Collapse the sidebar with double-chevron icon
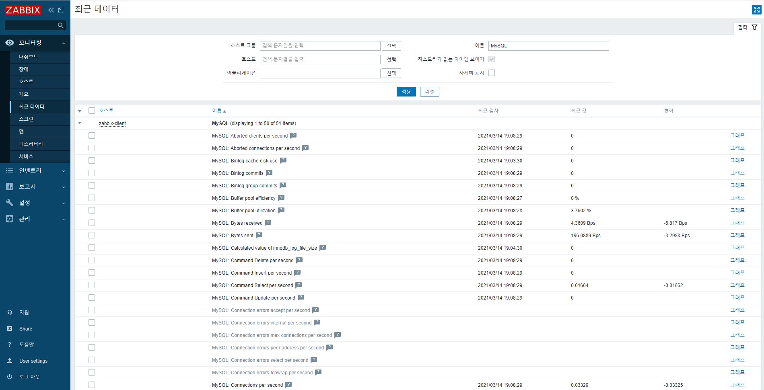This screenshot has width=764, height=390. [x=51, y=10]
